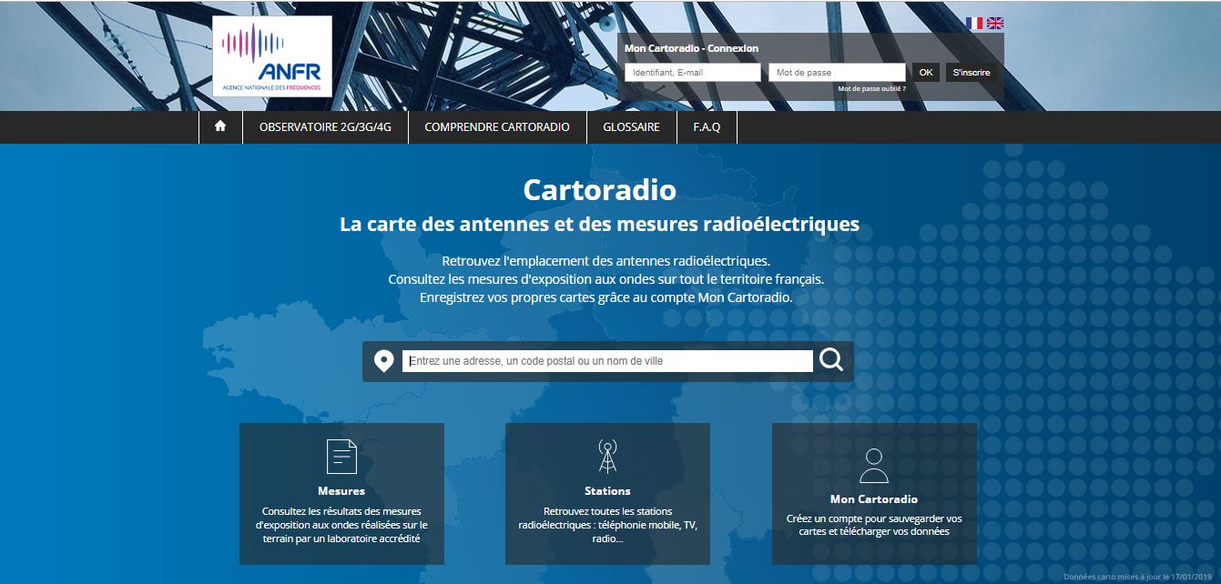Click the magnifying glass search icon
Image resolution: width=1221 pixels, height=584 pixels.
click(831, 361)
